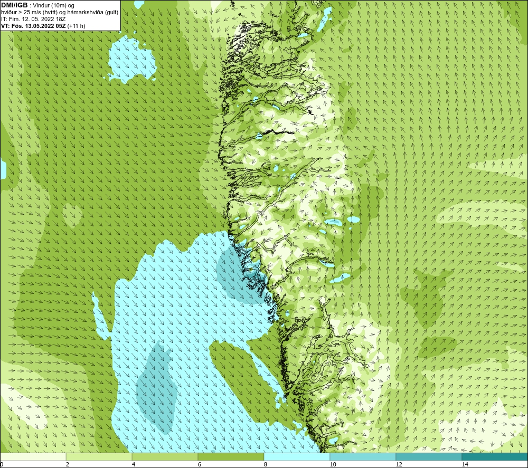Click the 0–2 m/s palest legend swatch
The image size is (528, 468).
[x=33, y=457]
